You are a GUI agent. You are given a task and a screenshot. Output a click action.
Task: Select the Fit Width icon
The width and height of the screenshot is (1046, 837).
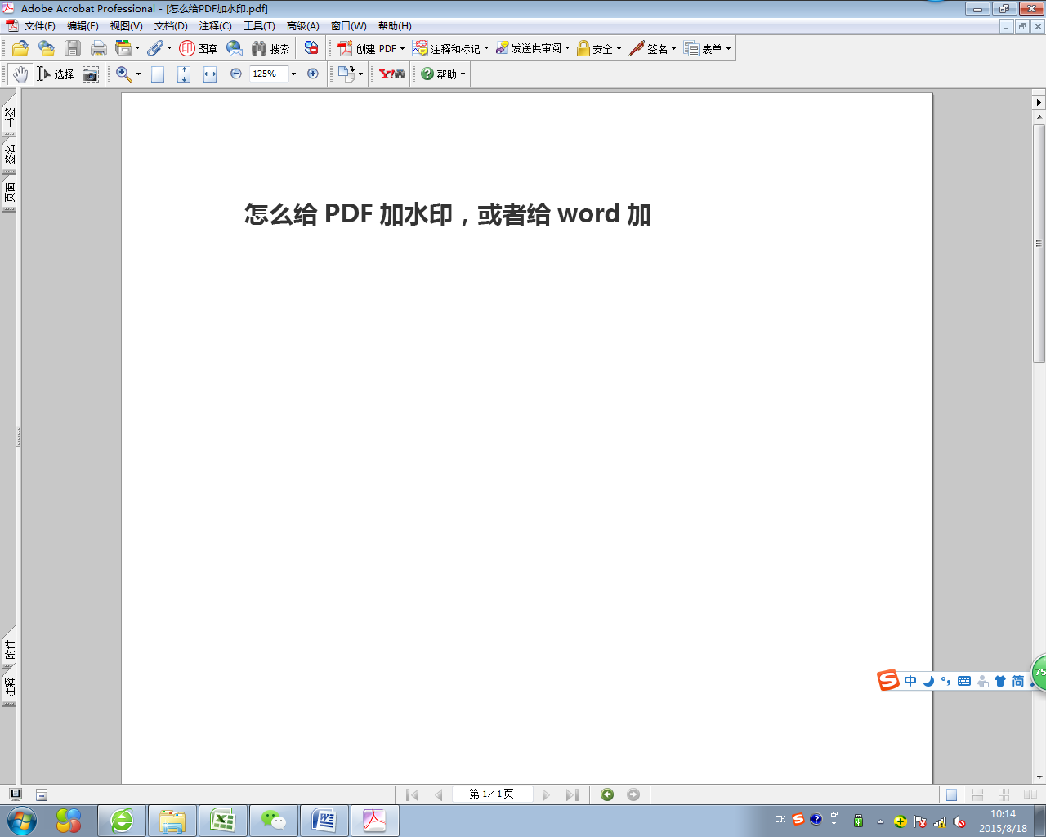click(x=210, y=74)
